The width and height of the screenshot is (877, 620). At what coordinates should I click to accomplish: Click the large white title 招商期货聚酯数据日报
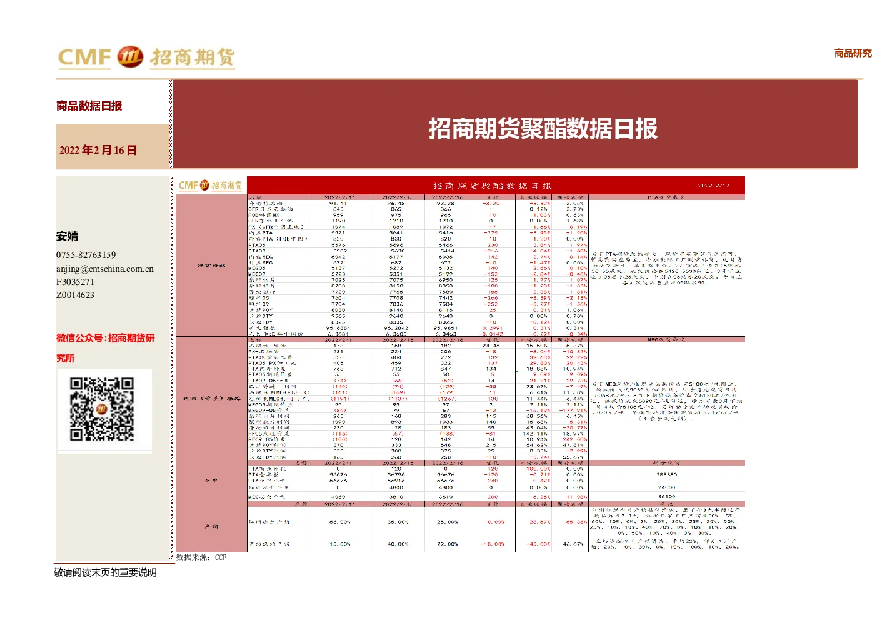[x=543, y=128]
